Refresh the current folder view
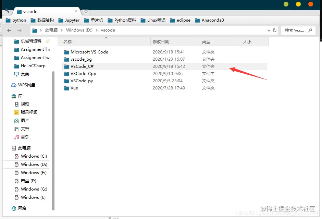This screenshot has height=219, width=322. [x=275, y=31]
